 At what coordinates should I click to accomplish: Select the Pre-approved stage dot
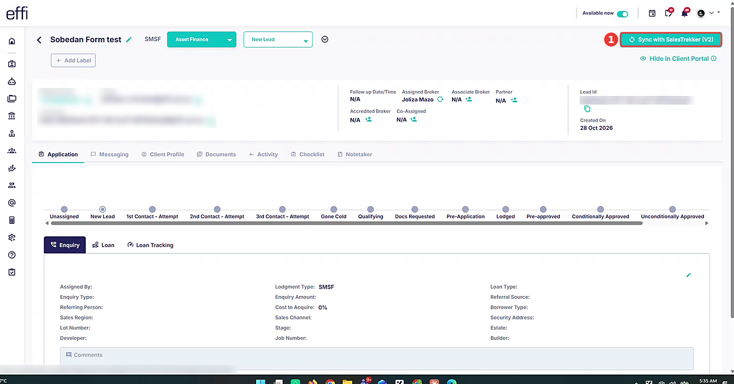543,209
